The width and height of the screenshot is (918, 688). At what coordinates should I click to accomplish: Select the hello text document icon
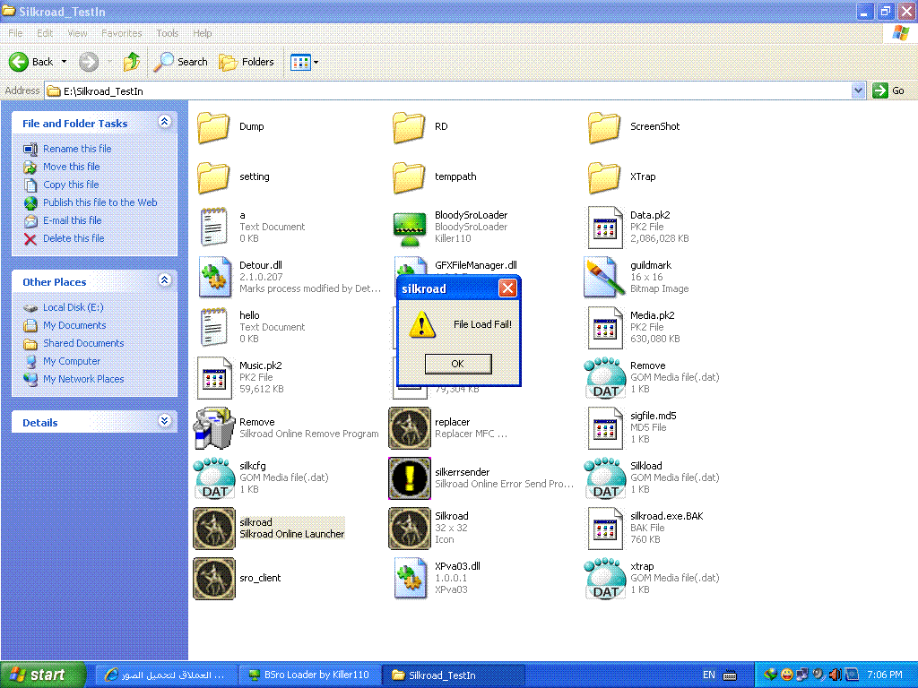(213, 328)
